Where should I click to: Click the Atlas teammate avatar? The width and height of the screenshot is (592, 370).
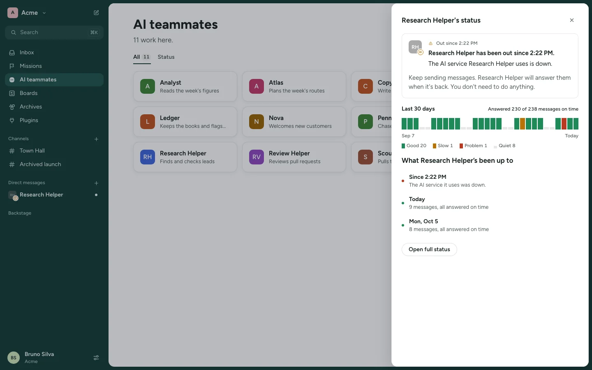pos(257,86)
